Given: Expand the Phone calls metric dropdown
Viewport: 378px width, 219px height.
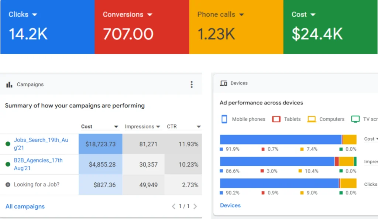Looking at the screenshot, I should [241, 15].
